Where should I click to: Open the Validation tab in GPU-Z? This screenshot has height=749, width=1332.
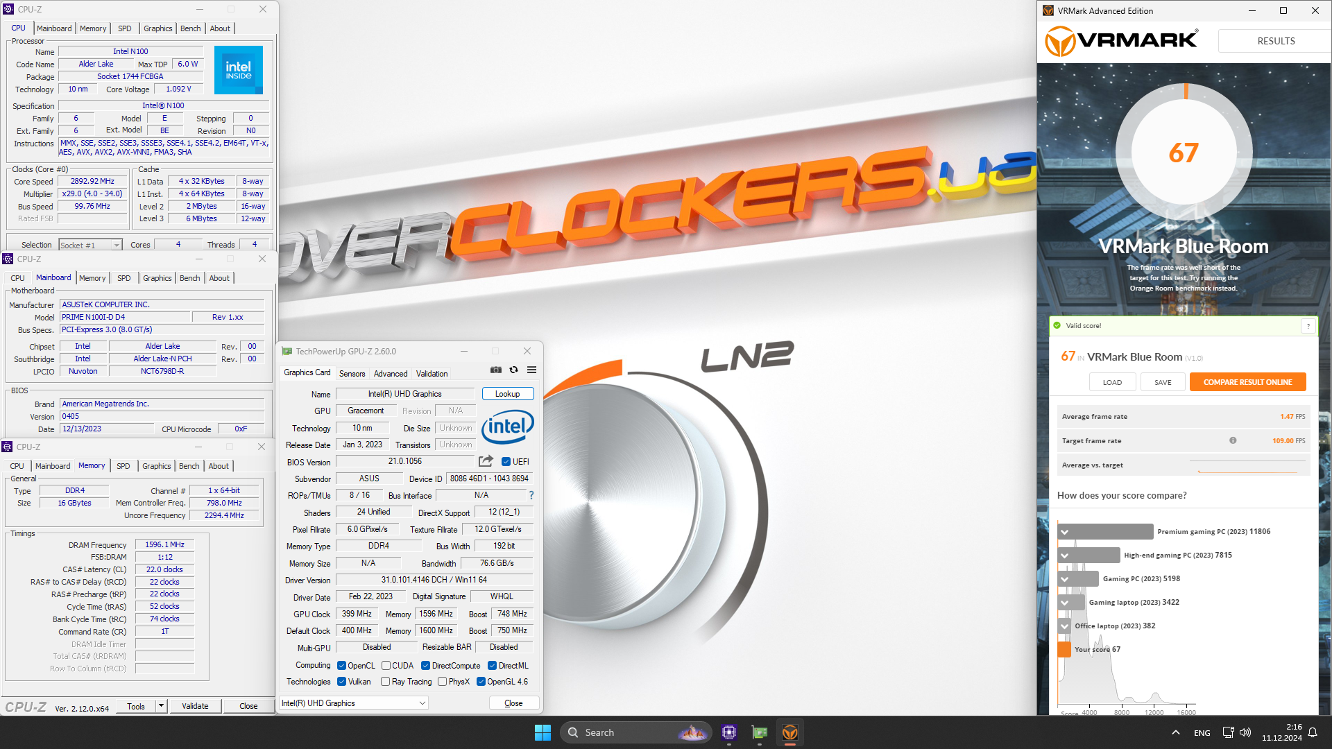(x=432, y=373)
